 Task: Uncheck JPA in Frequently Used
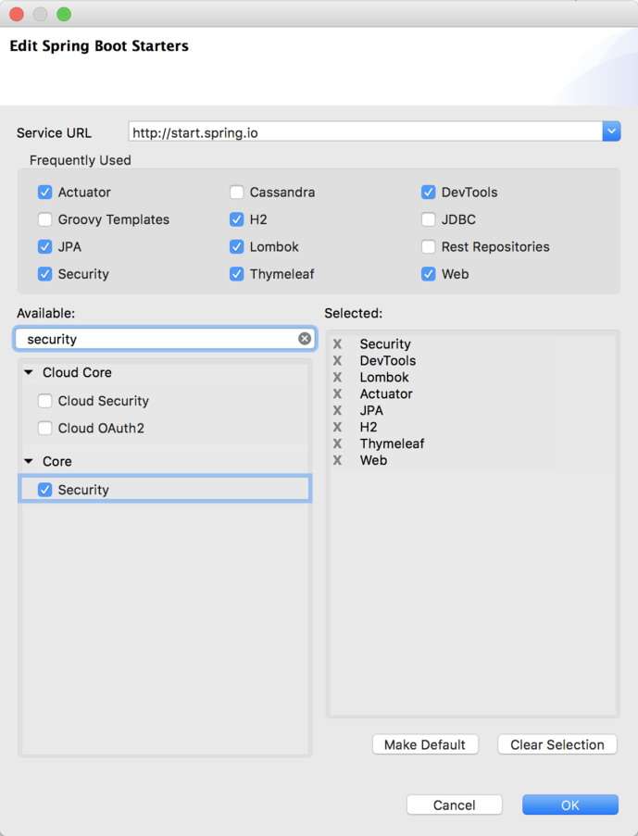tap(44, 246)
